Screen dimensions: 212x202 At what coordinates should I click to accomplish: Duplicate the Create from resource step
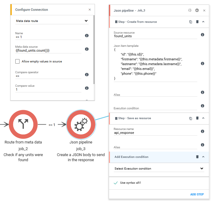[190, 22]
